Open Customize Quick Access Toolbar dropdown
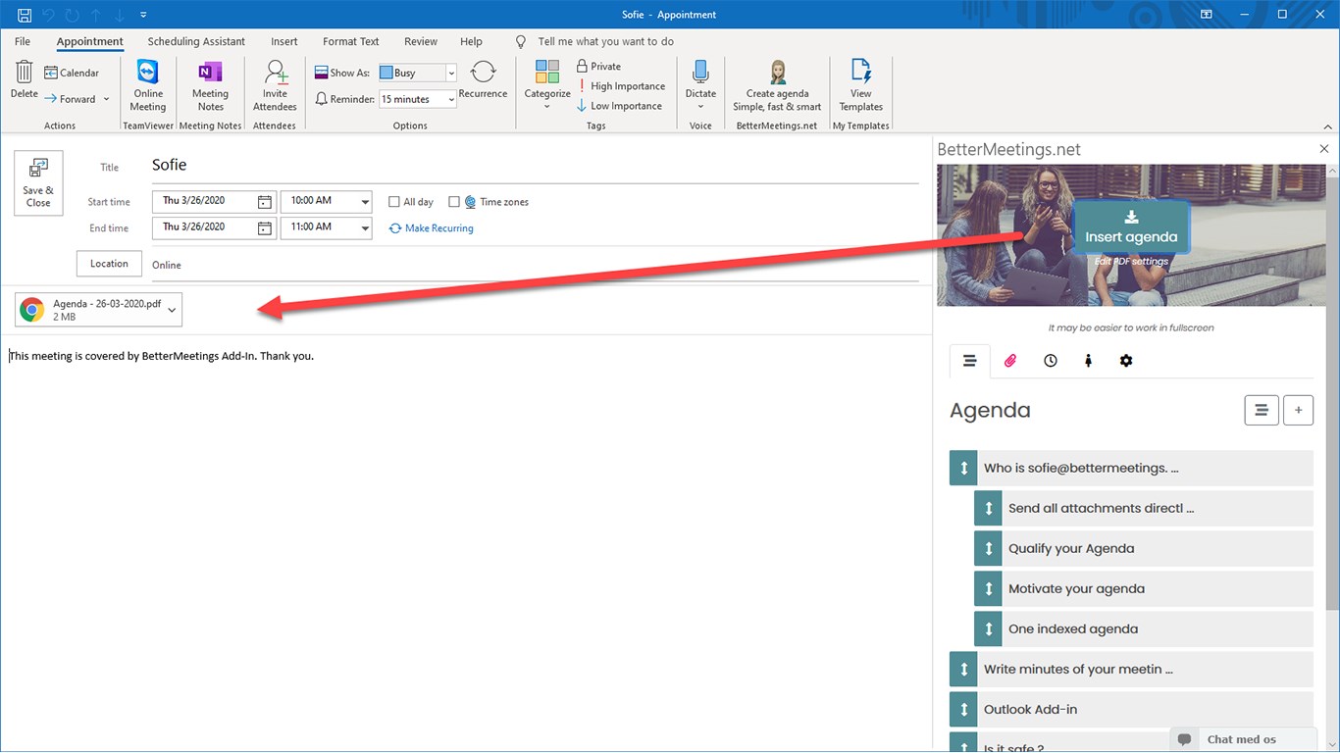The width and height of the screenshot is (1340, 753). 143,15
